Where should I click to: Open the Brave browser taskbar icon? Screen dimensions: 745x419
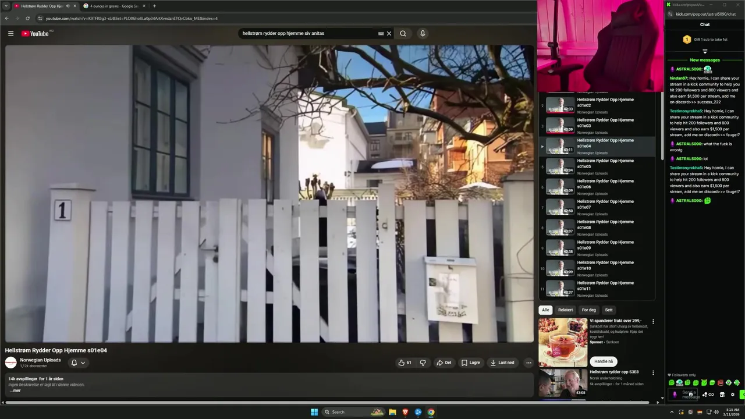406,412
